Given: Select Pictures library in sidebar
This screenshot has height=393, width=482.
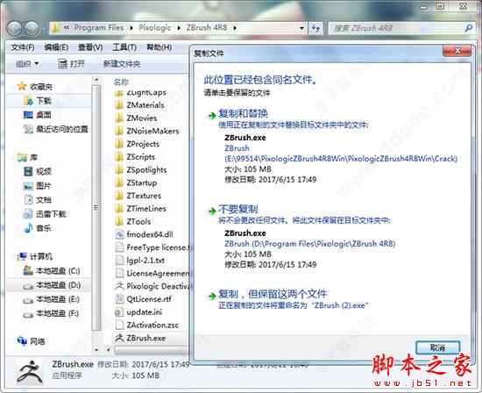Looking at the screenshot, I should click(44, 186).
